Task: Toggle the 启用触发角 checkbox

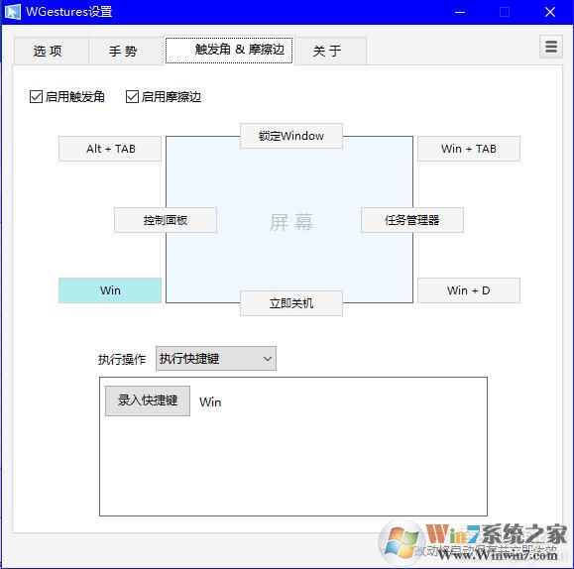Action: pyautogui.click(x=36, y=97)
